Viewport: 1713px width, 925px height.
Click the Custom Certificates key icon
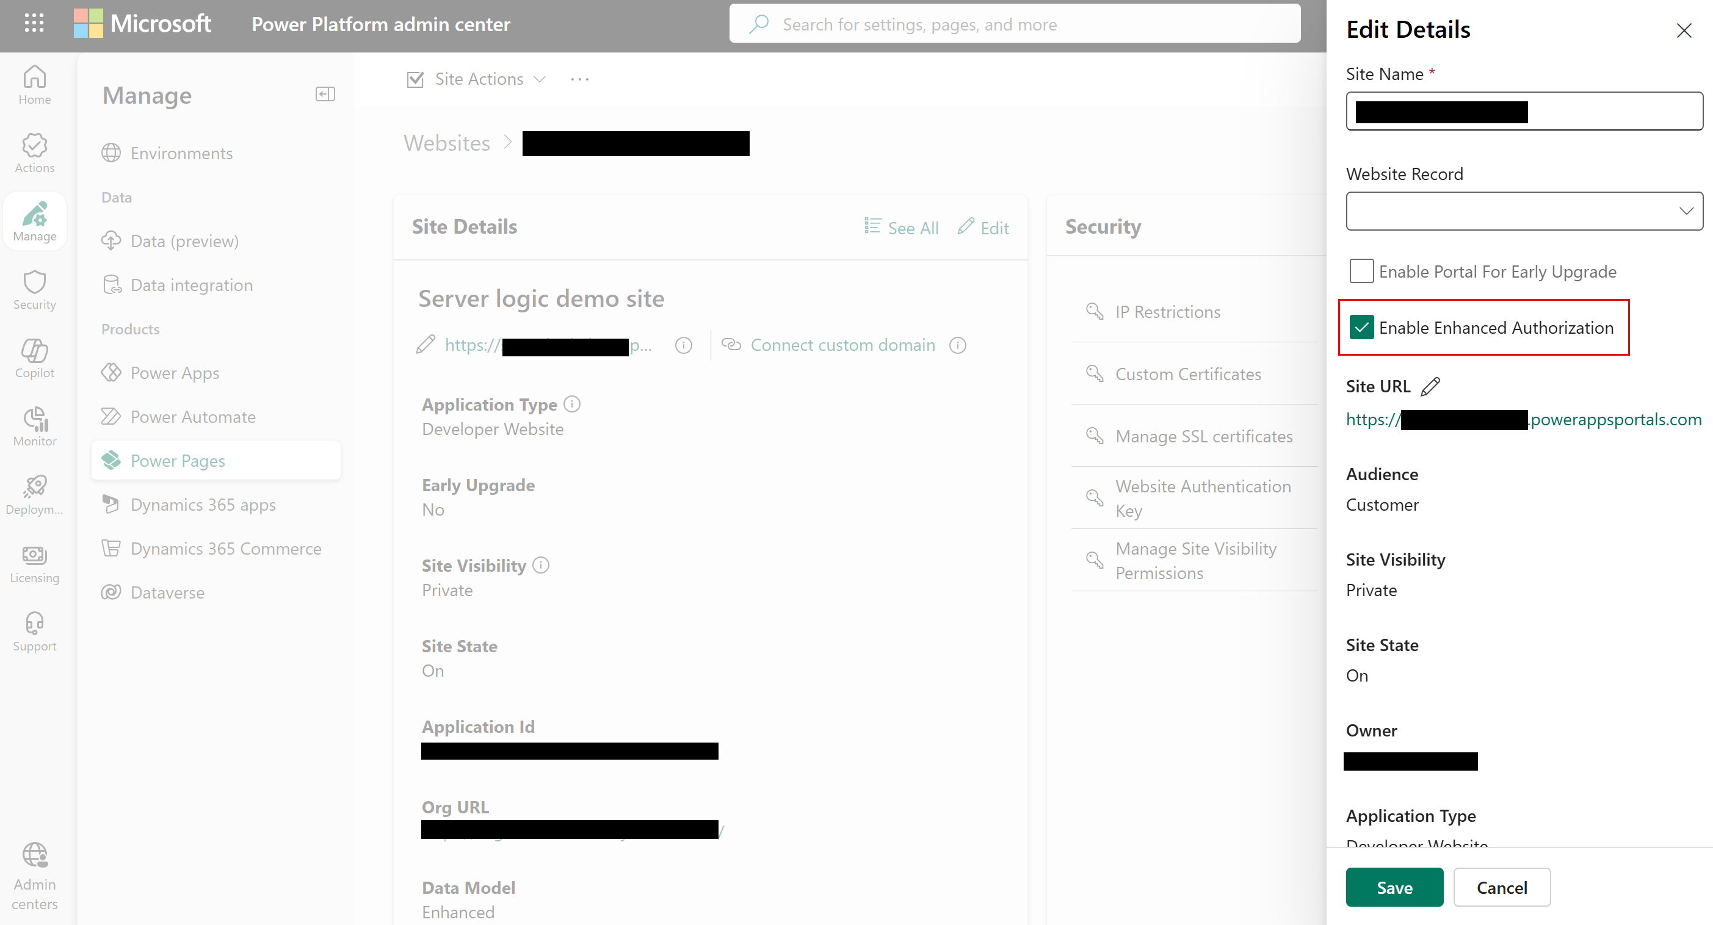click(x=1095, y=373)
